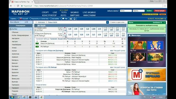
Task: Switch to the grid layout view icon
Action: [71, 19]
